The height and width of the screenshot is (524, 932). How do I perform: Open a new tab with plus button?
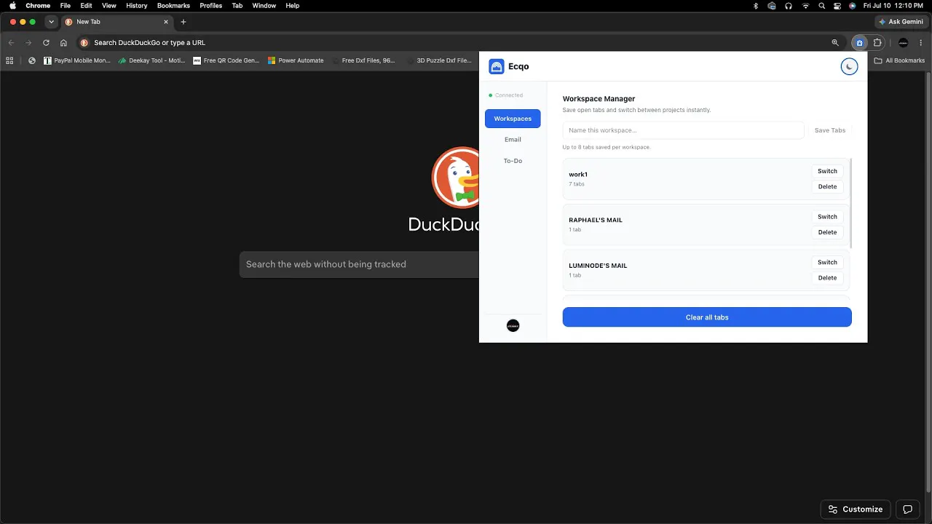[x=183, y=22]
